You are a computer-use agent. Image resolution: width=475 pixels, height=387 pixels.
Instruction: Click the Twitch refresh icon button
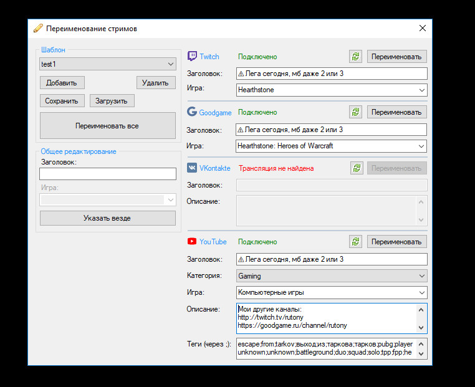pos(356,57)
